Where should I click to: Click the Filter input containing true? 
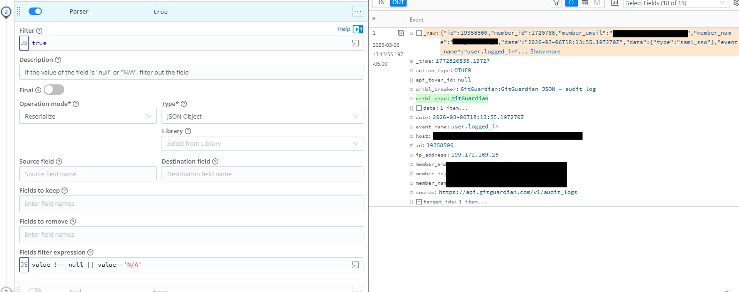click(191, 43)
